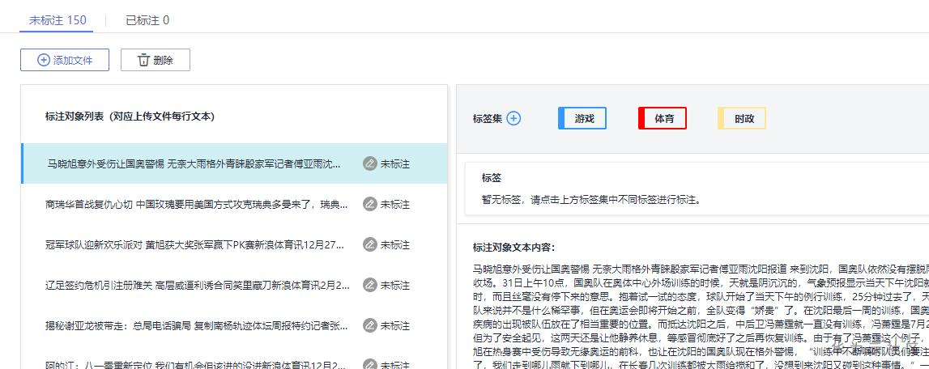Select the row starting 商瑞华首战复仇心切

point(234,205)
